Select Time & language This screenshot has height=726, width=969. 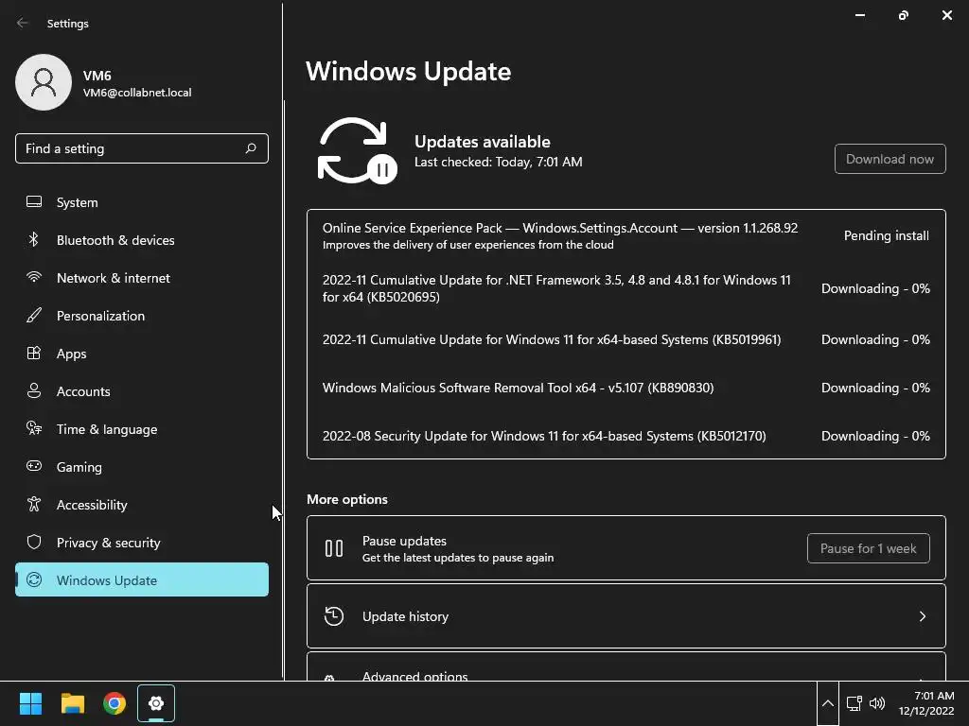click(142, 428)
